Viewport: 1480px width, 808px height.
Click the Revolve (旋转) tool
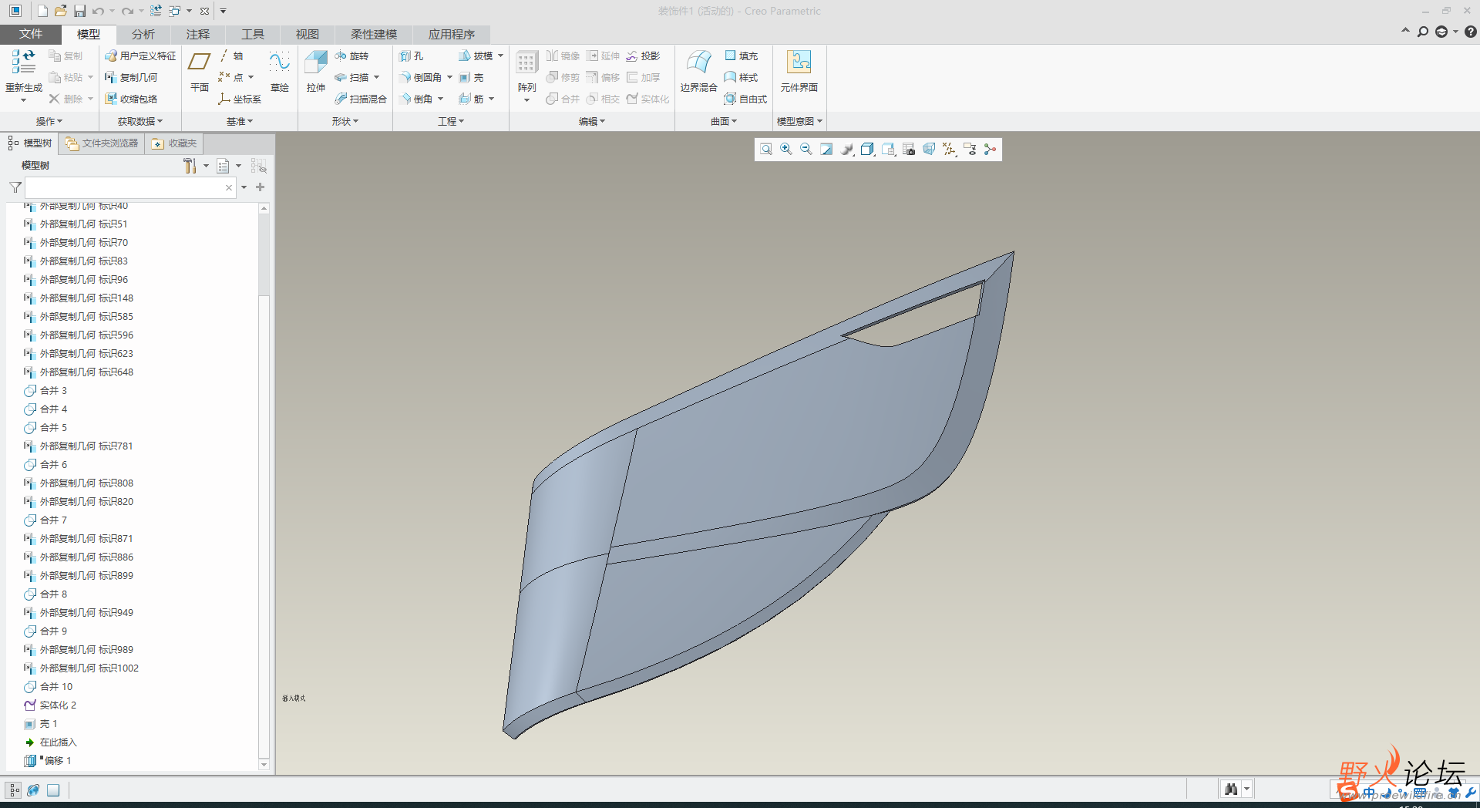(x=352, y=56)
